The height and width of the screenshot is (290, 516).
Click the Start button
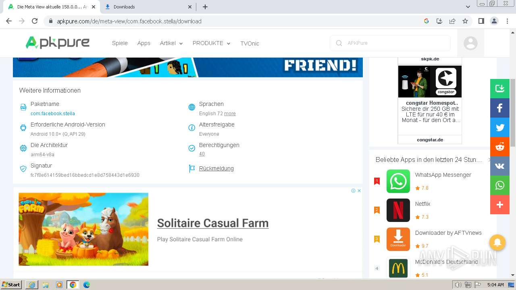11,284
